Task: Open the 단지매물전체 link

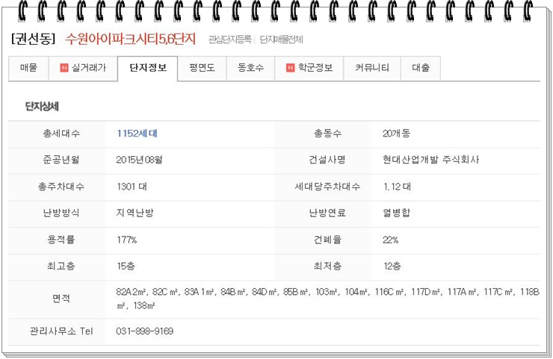Action: click(x=282, y=40)
